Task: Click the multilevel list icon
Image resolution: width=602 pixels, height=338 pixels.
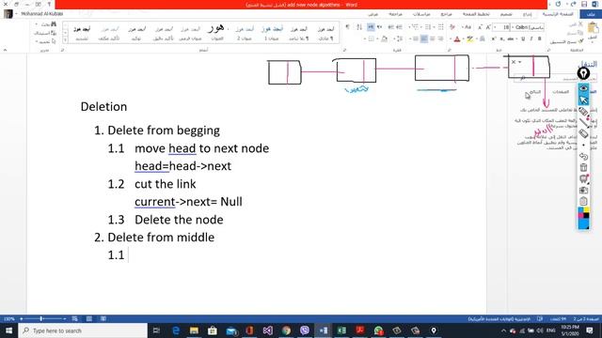Action: tap(415, 27)
